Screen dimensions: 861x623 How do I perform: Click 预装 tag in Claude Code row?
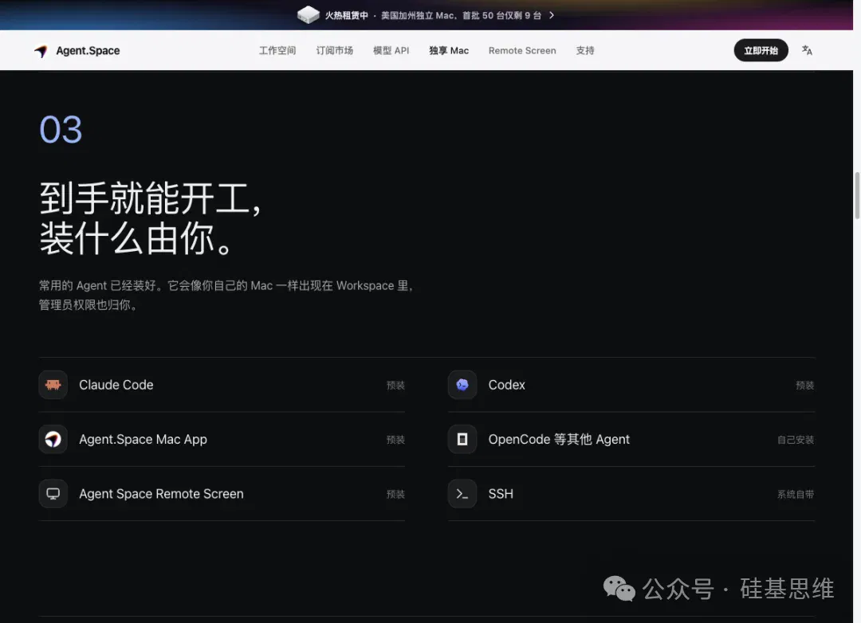click(395, 386)
